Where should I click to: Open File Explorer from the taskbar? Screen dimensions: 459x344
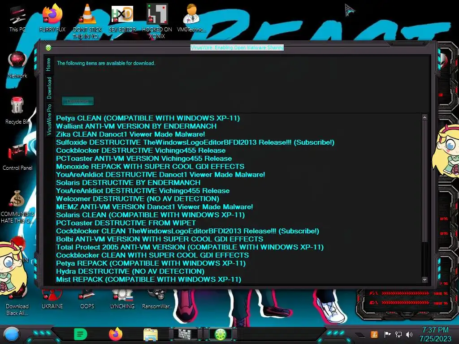(x=151, y=335)
